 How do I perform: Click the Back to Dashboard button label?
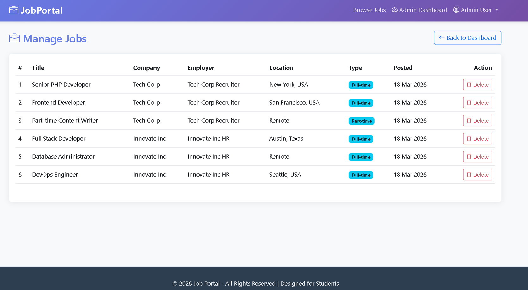471,38
